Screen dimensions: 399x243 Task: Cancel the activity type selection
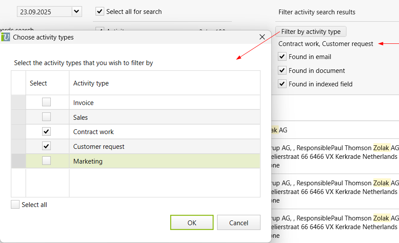(238, 223)
